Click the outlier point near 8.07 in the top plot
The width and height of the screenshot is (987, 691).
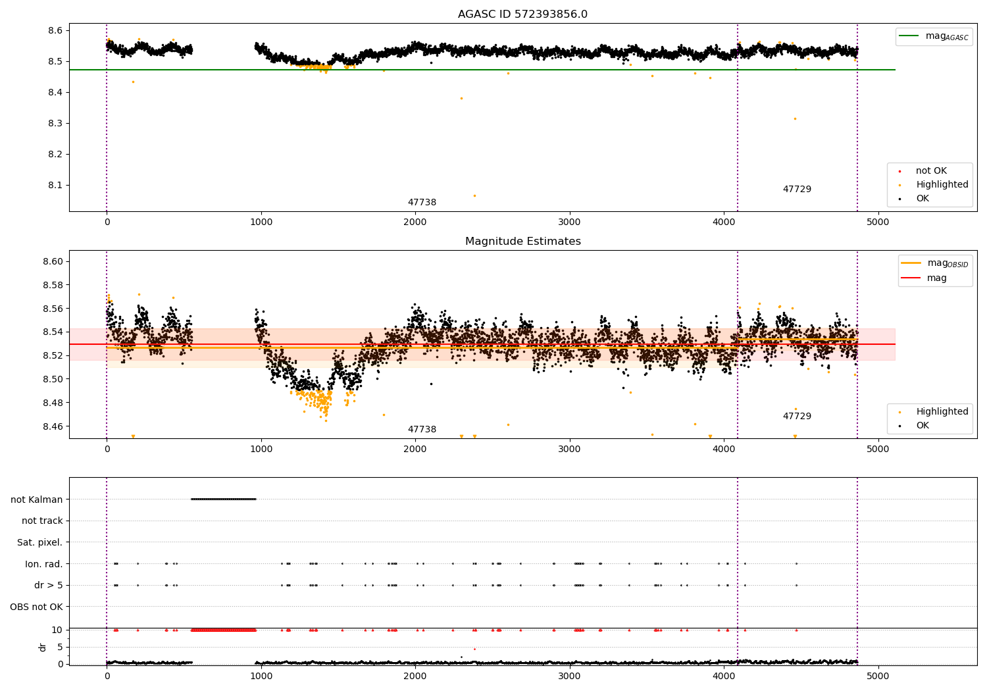pos(474,195)
